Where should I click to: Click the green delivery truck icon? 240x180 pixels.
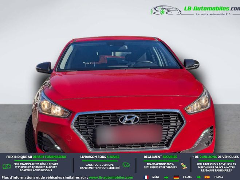pos(126,165)
